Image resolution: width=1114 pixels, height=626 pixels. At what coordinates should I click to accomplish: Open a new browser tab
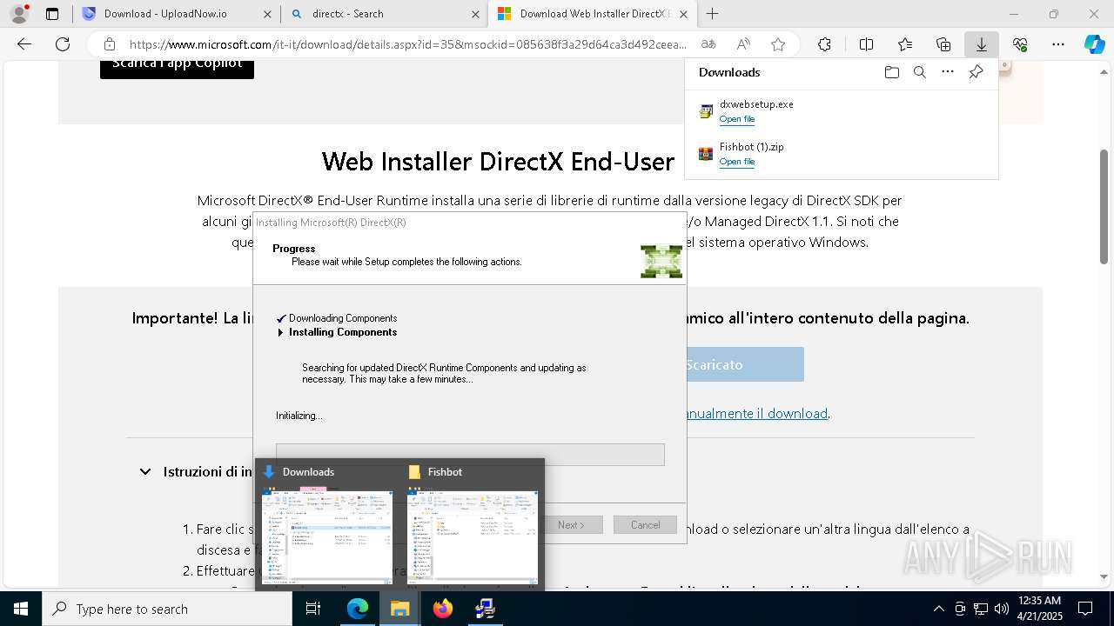pyautogui.click(x=712, y=14)
